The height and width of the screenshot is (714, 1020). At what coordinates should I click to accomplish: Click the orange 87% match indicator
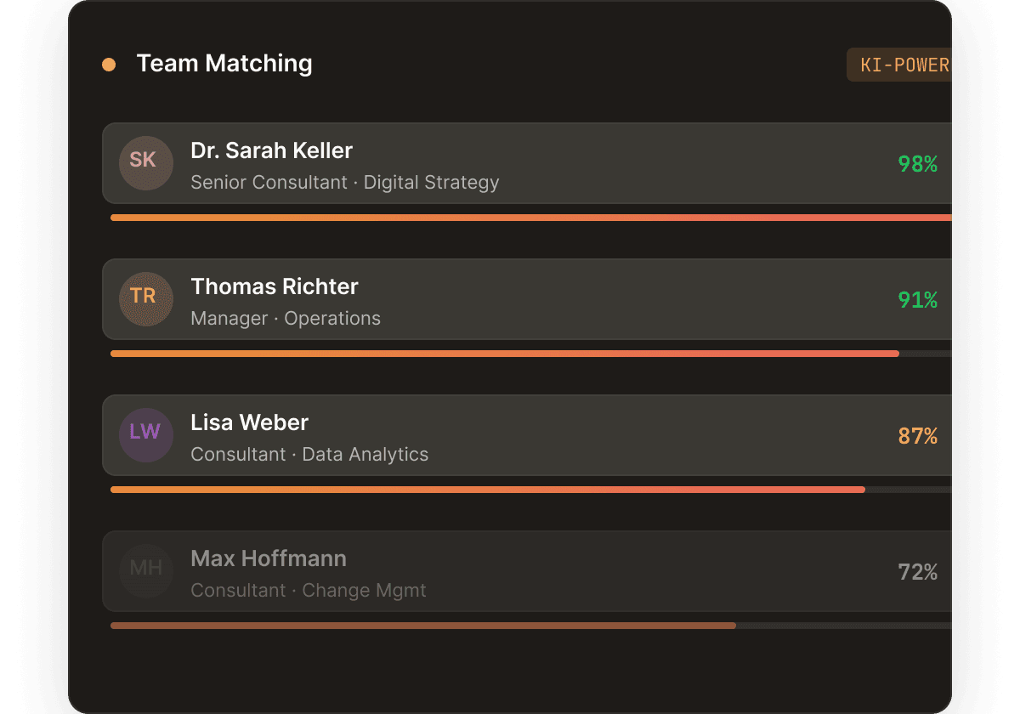click(917, 436)
